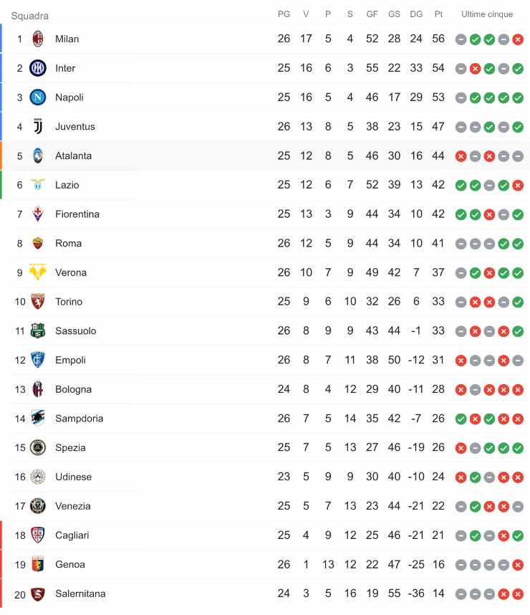Screen dimensions: 530x615
Task: Click Milan's most recent loss indicator
Action: 518,39
